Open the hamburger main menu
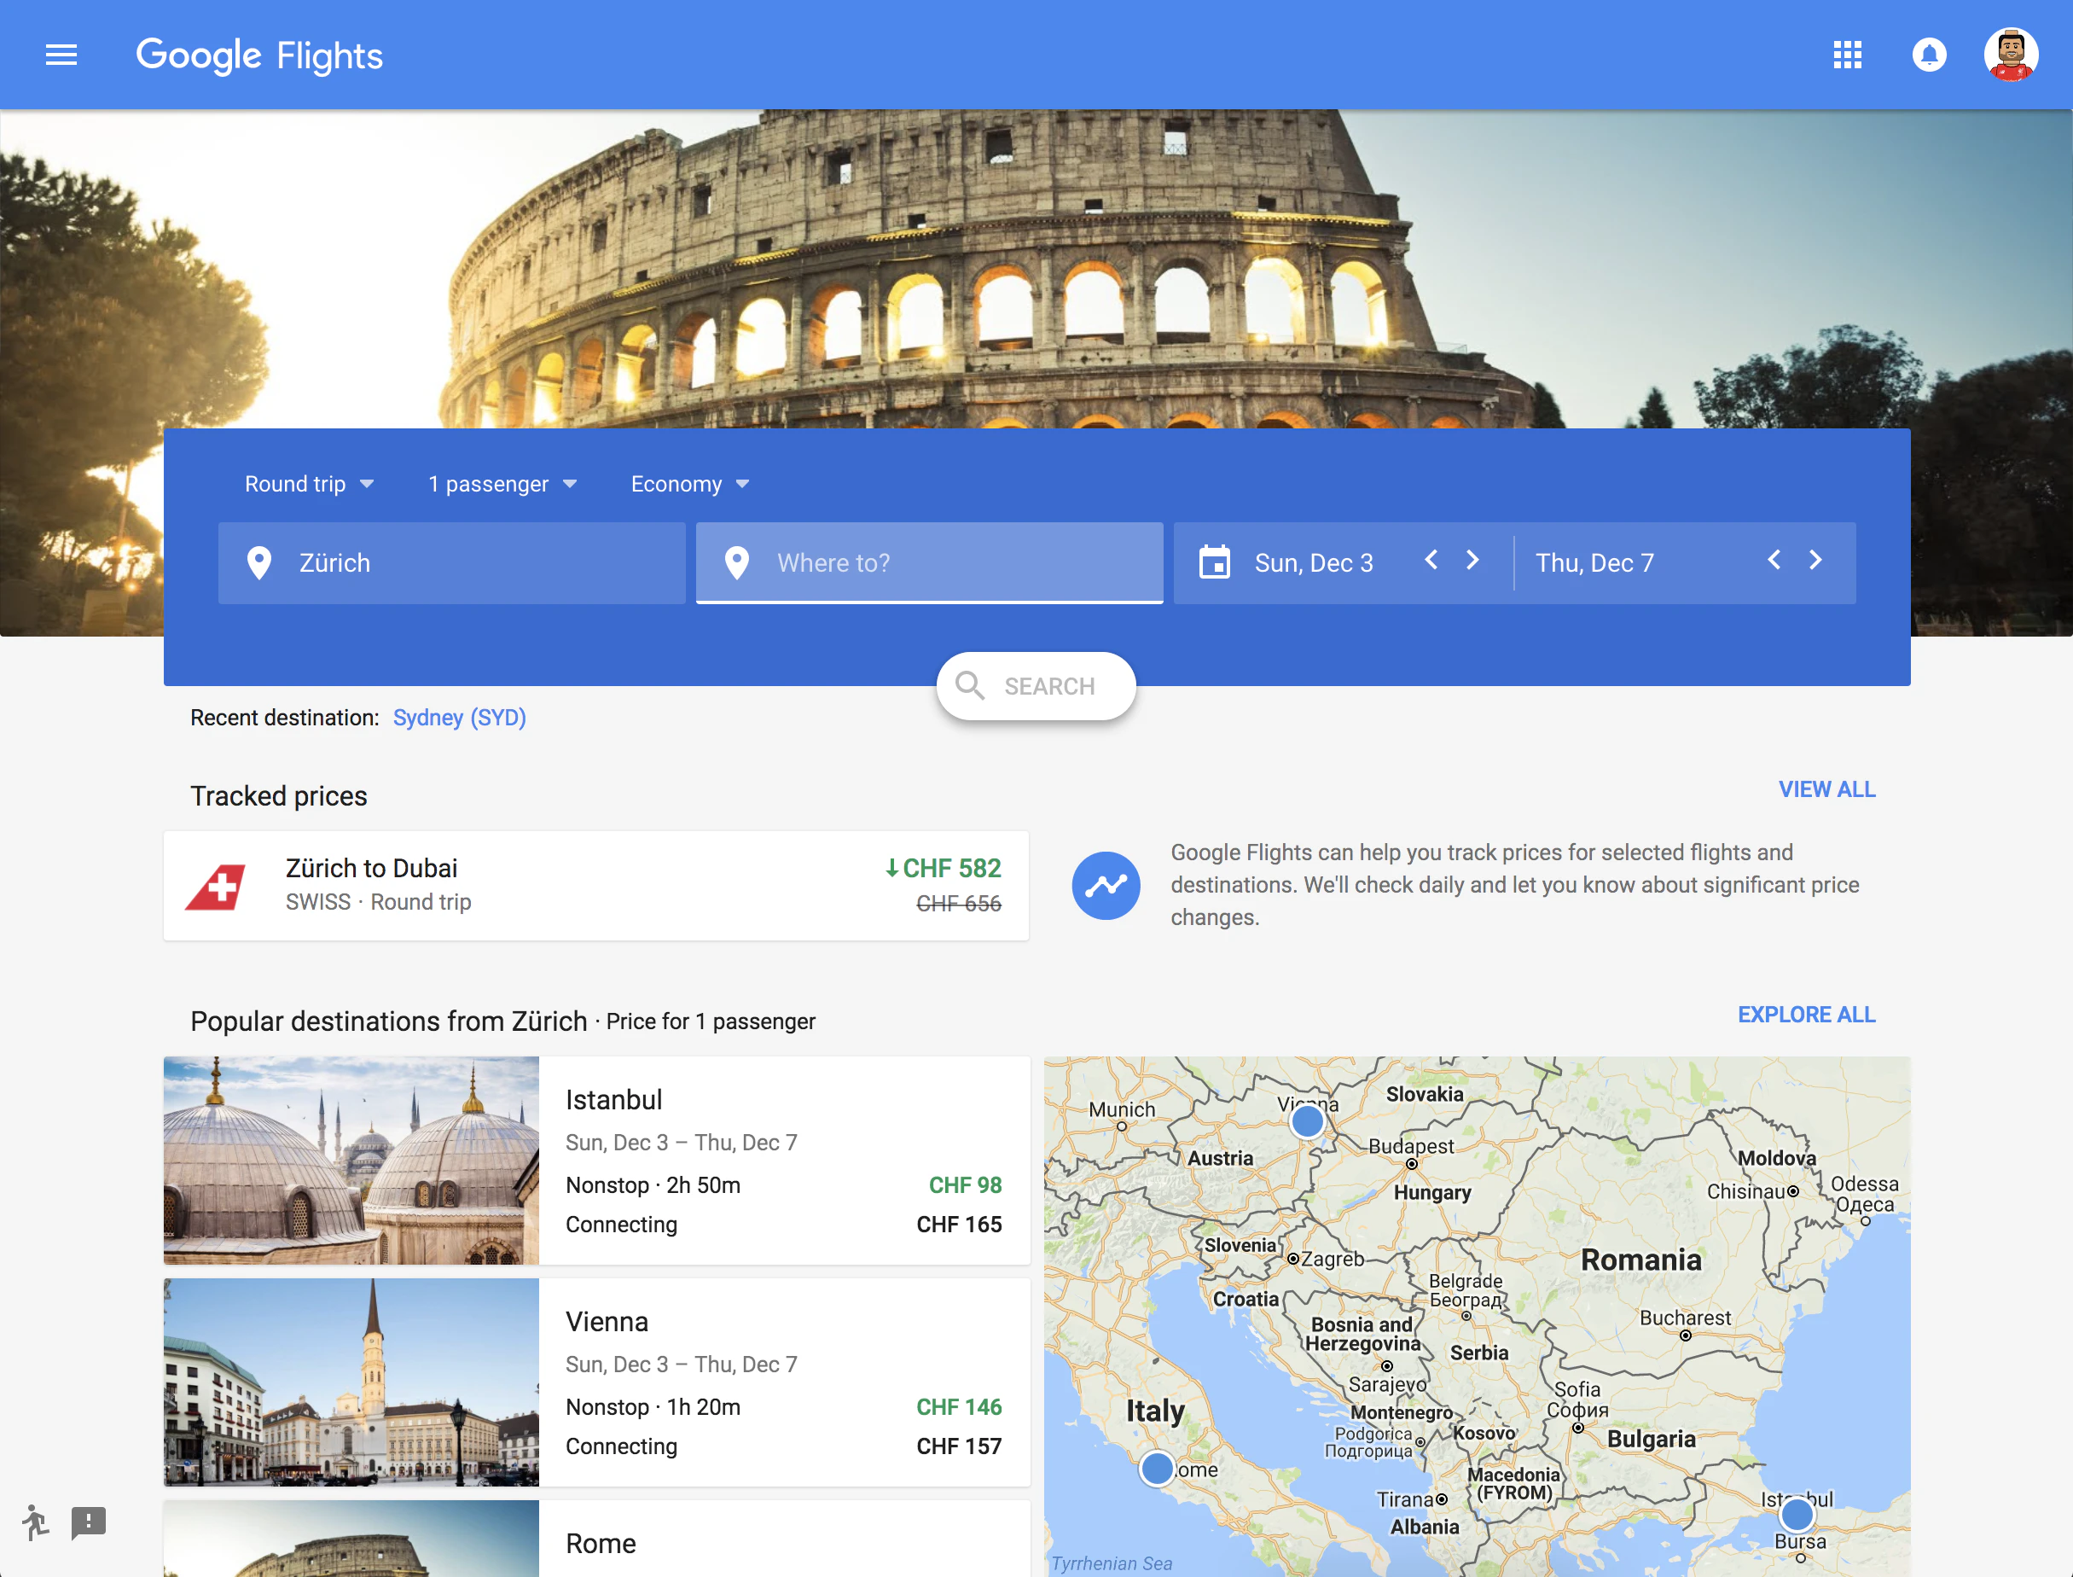Image resolution: width=2073 pixels, height=1577 pixels. (x=61, y=55)
